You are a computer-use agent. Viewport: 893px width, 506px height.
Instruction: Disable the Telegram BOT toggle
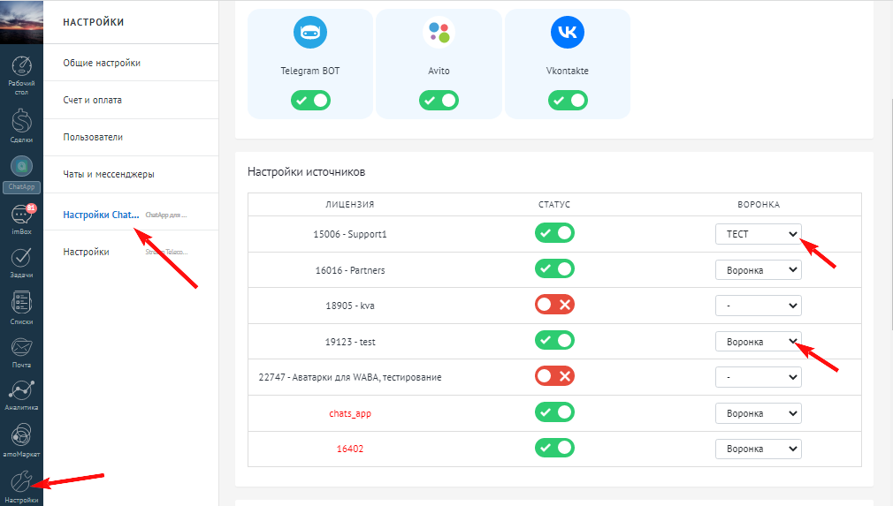tap(310, 101)
